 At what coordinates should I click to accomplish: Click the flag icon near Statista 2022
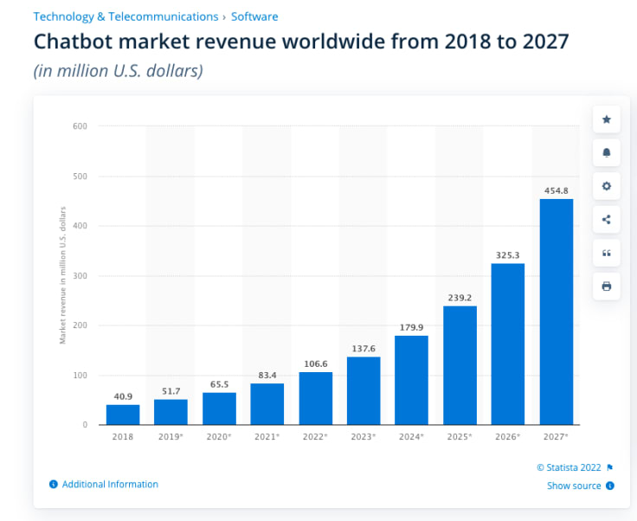tap(610, 467)
